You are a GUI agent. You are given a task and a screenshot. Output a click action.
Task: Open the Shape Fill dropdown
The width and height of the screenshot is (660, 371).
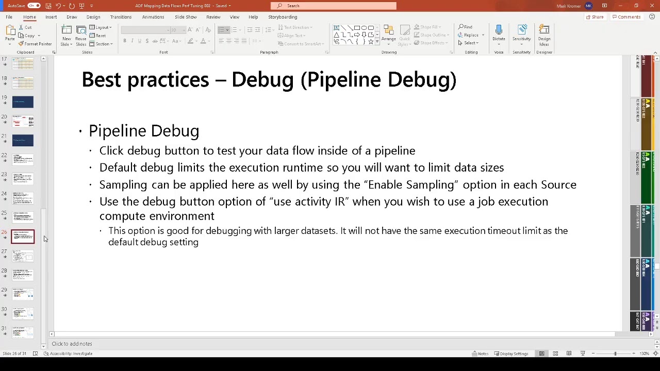428,27
